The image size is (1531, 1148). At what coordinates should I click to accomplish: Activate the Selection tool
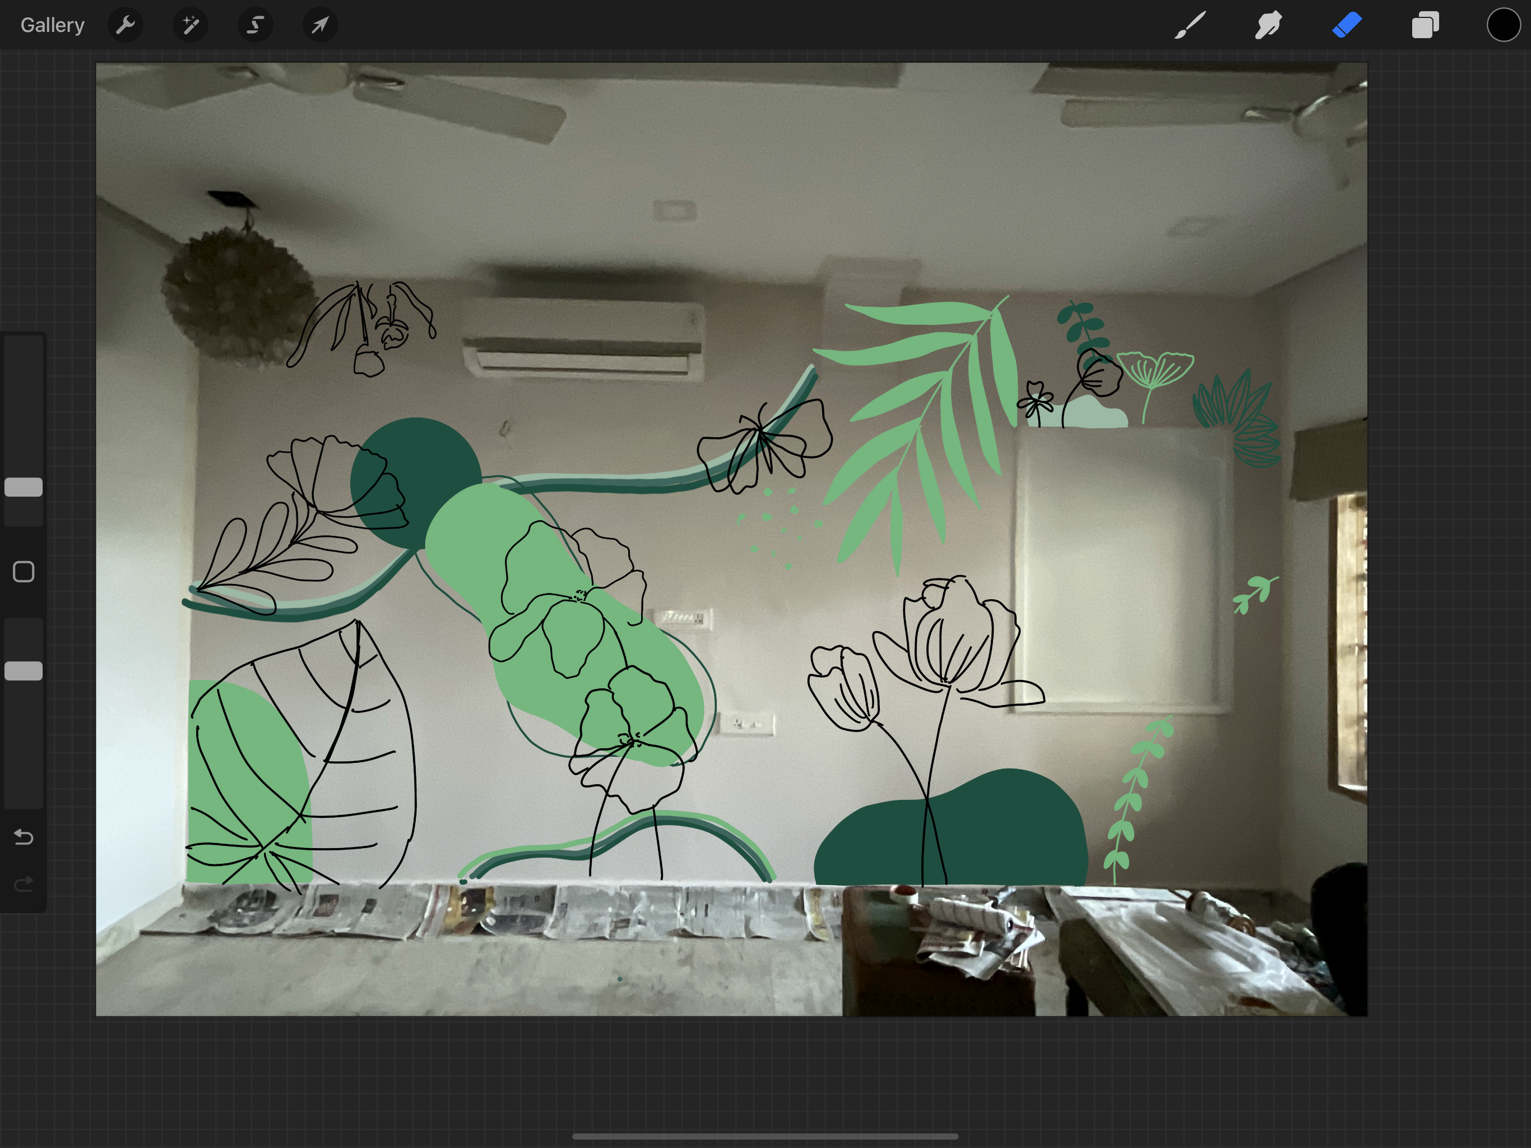pos(256,26)
